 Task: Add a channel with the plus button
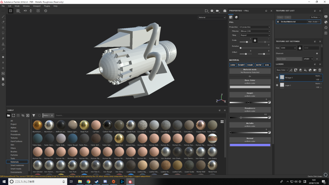click(317, 54)
